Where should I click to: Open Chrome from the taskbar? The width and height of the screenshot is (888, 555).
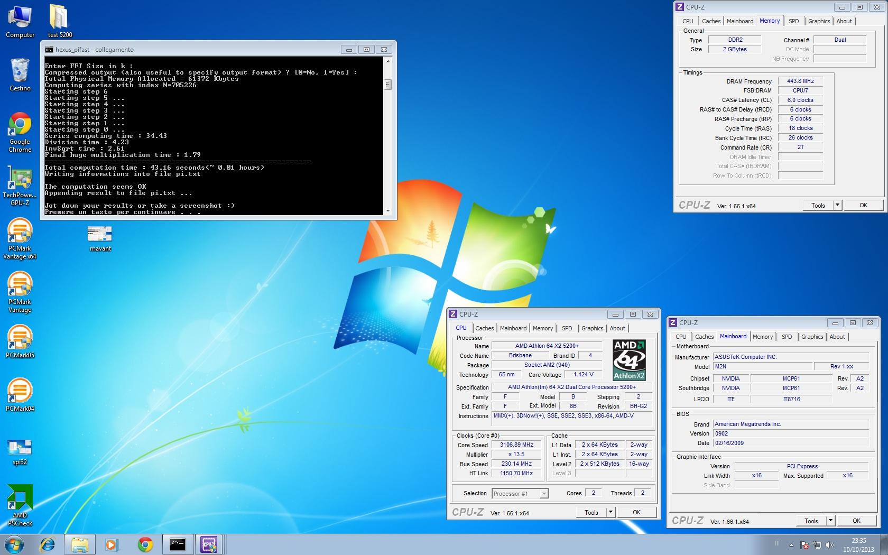145,544
